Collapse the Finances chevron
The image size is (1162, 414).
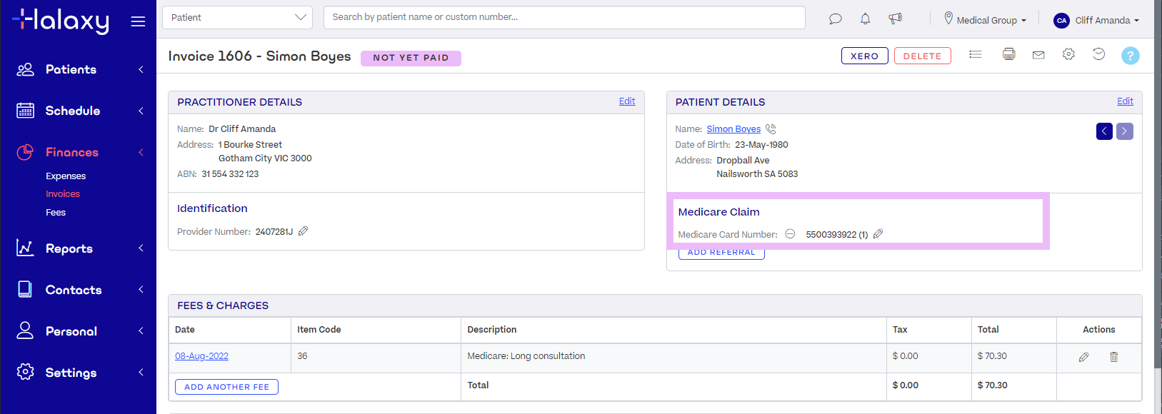141,152
